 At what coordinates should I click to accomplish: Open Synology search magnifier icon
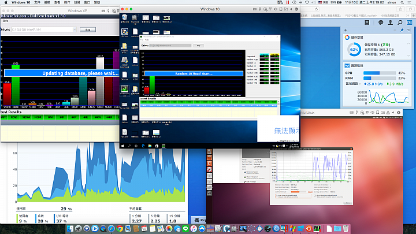click(x=400, y=23)
